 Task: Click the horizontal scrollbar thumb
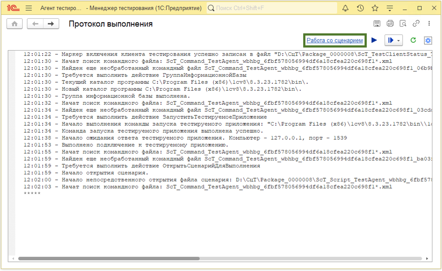pyautogui.click(x=109, y=259)
